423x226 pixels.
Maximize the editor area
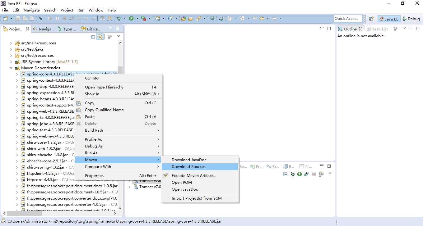(x=329, y=28)
